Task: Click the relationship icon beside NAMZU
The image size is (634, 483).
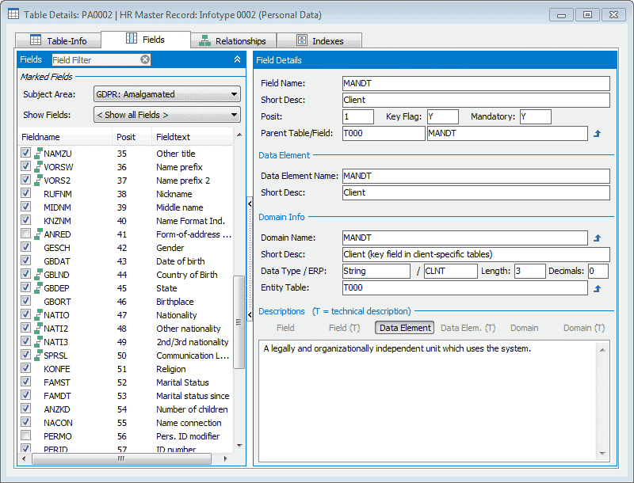Action: pyautogui.click(x=38, y=153)
